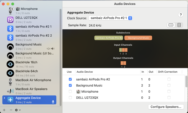Viewport: 188px width, 113px height.
Task: Open the Clock Source dropdown
Action: tap(111, 18)
